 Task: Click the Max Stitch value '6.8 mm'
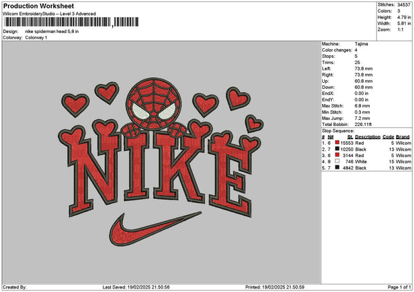362,106
